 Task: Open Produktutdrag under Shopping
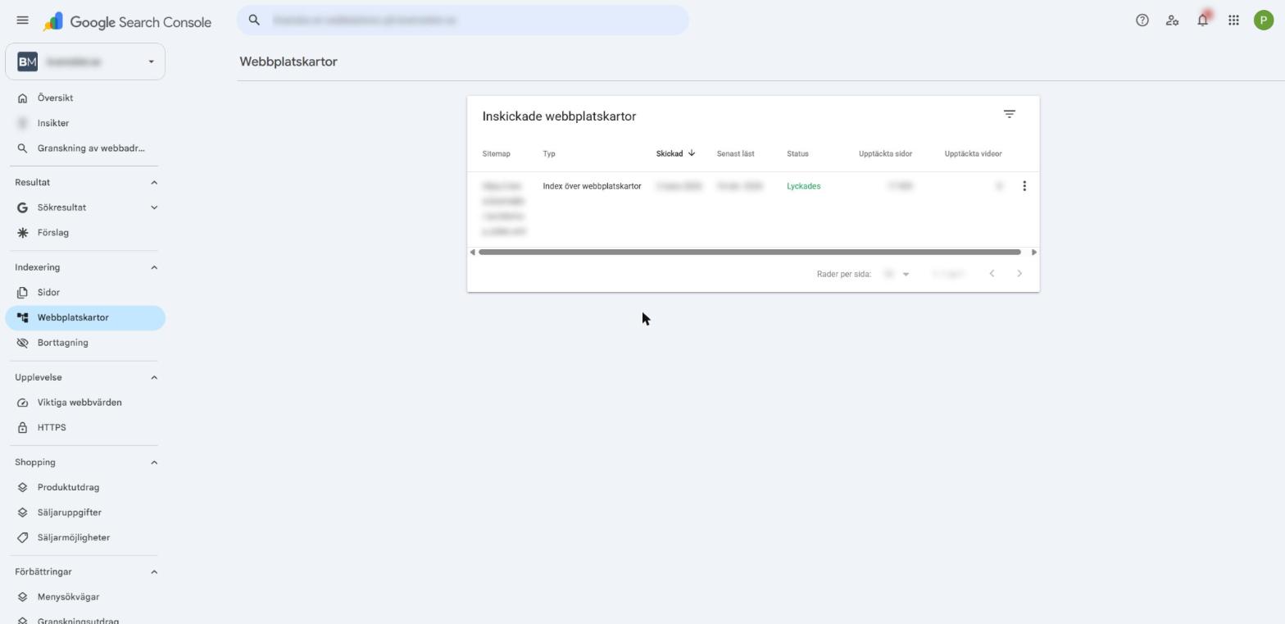tap(85, 487)
